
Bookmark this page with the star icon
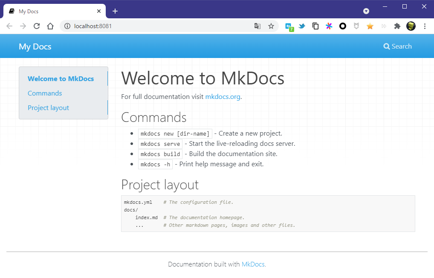(271, 26)
